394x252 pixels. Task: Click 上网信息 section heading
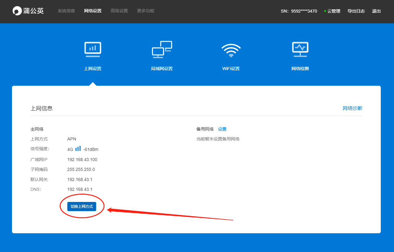click(41, 108)
